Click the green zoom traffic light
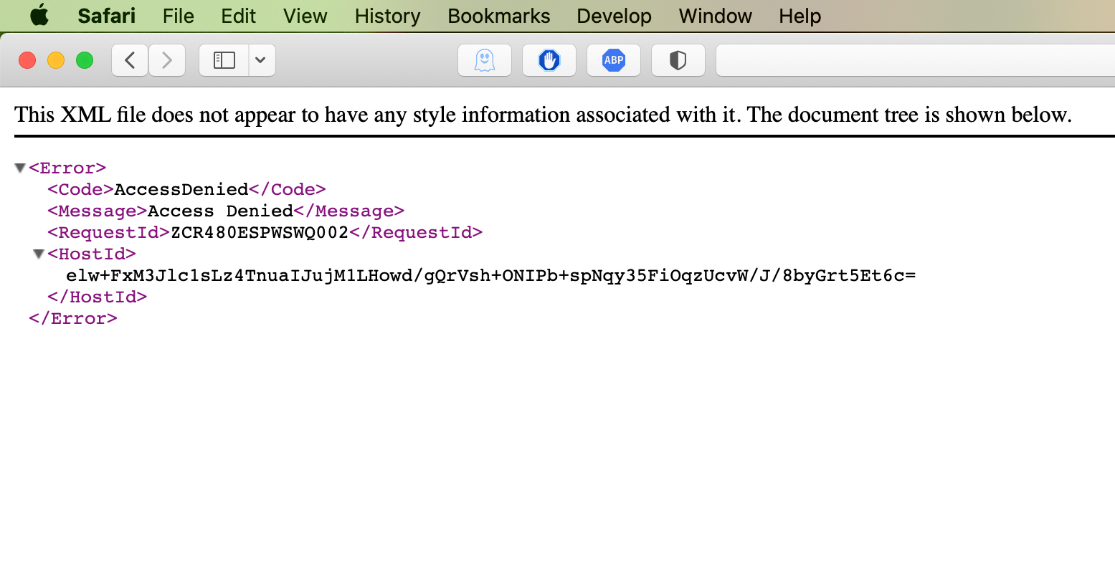The height and width of the screenshot is (579, 1115). point(85,60)
